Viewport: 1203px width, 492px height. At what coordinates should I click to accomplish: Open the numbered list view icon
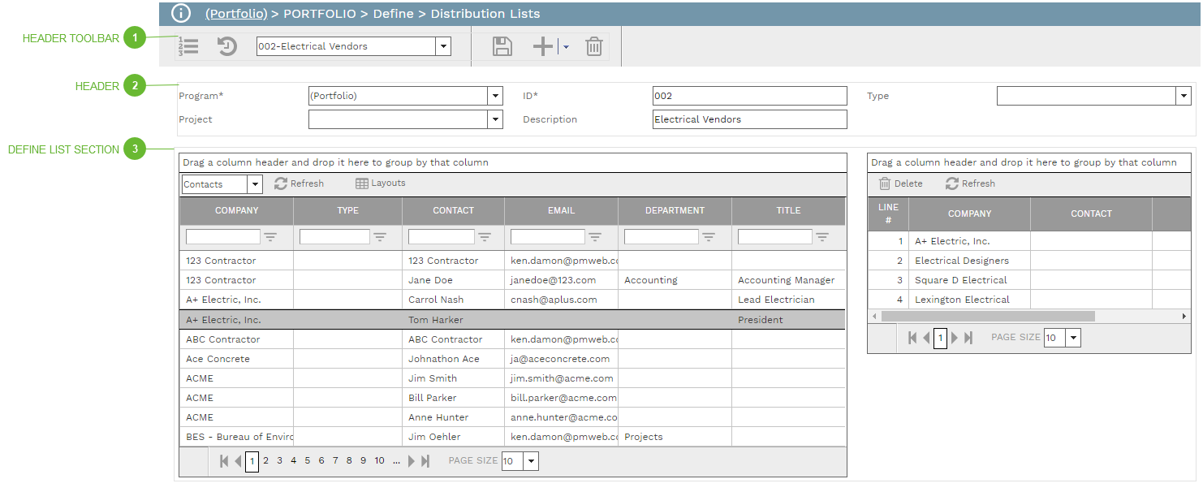[x=188, y=46]
